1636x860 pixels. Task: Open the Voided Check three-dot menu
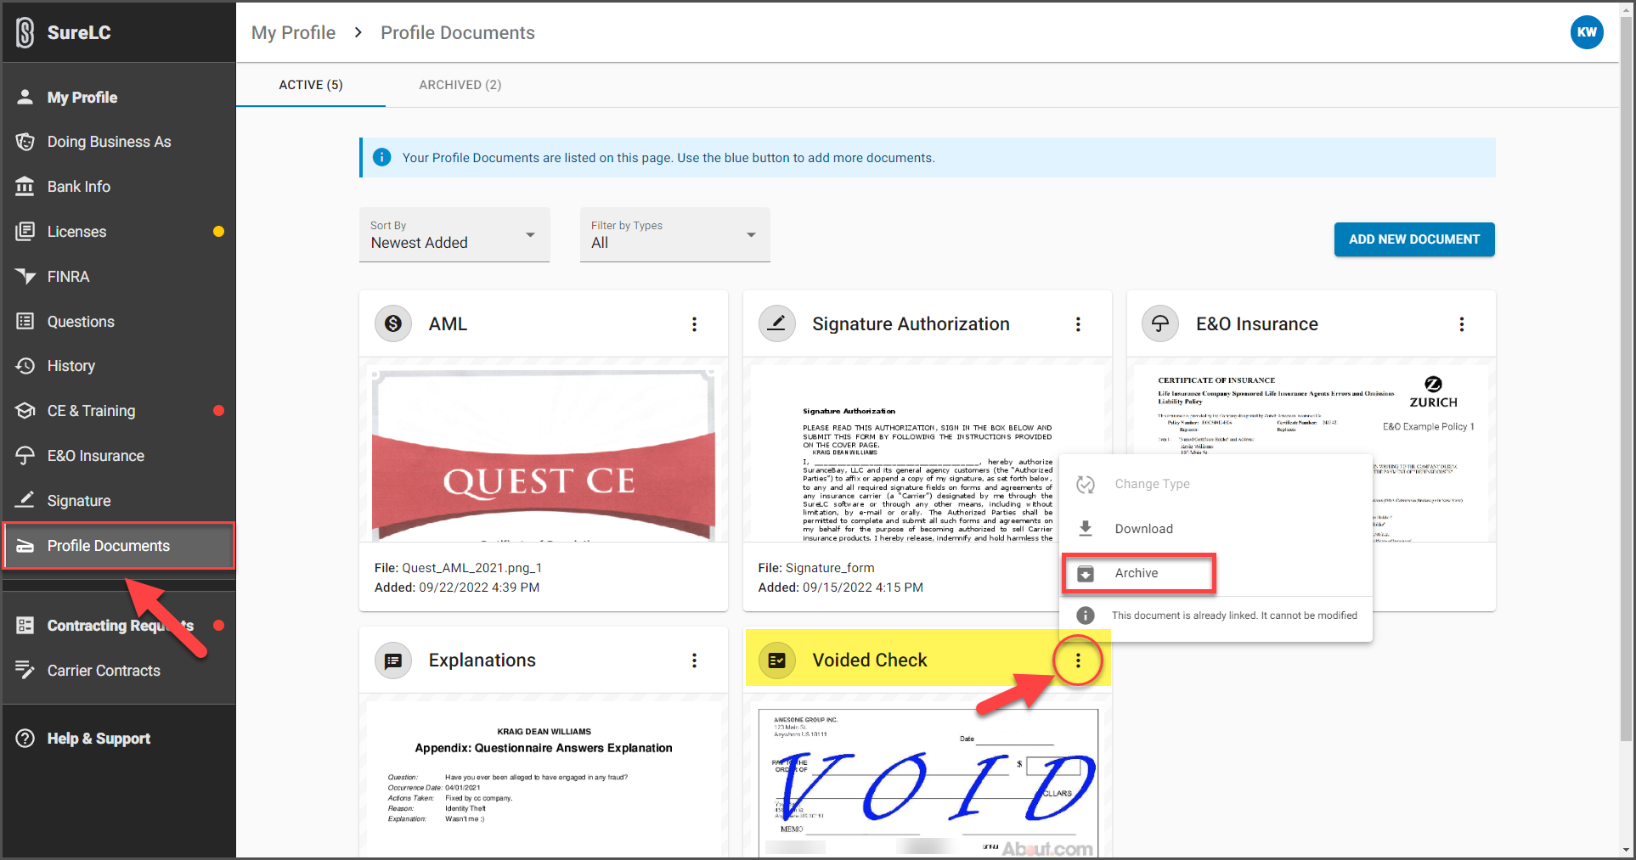point(1078,660)
